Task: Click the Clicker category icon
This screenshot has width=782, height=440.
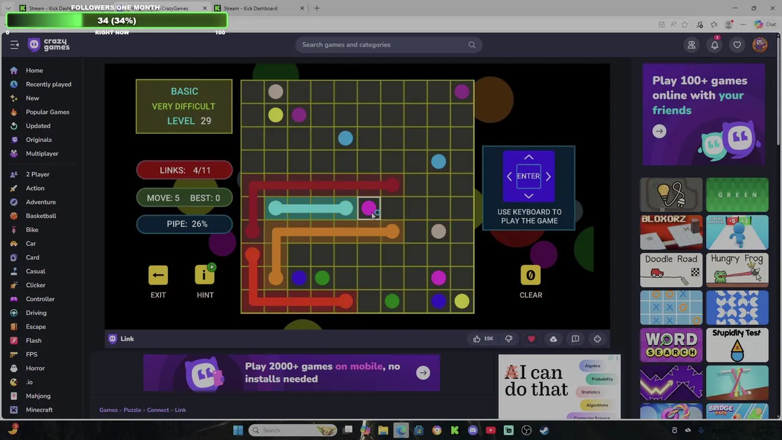Action: click(x=14, y=285)
